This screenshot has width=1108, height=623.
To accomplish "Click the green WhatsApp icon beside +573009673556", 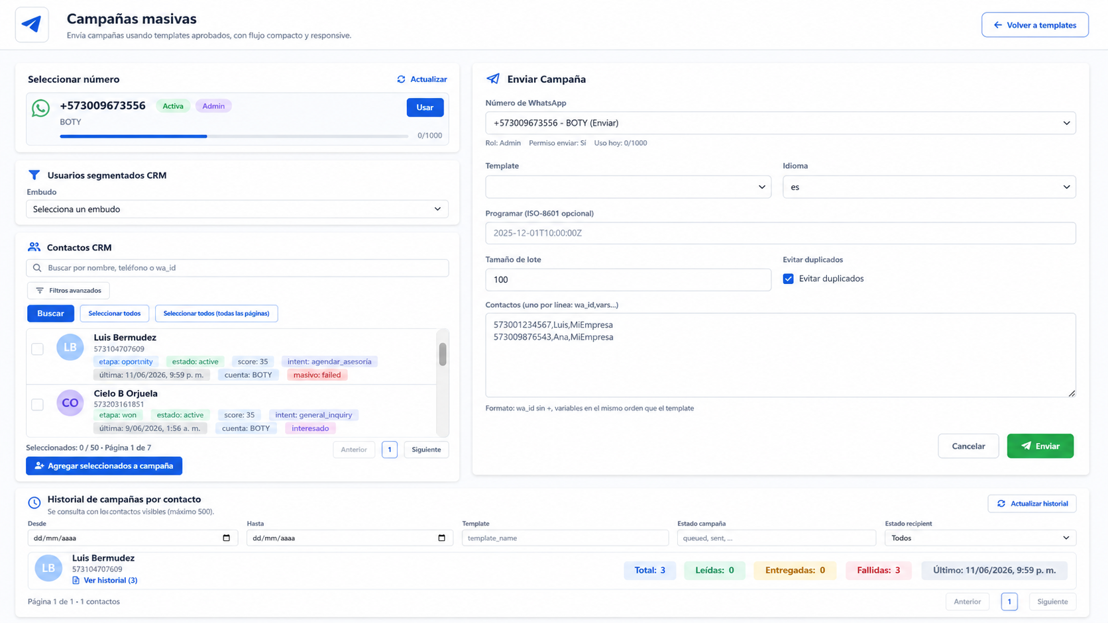I will click(40, 108).
